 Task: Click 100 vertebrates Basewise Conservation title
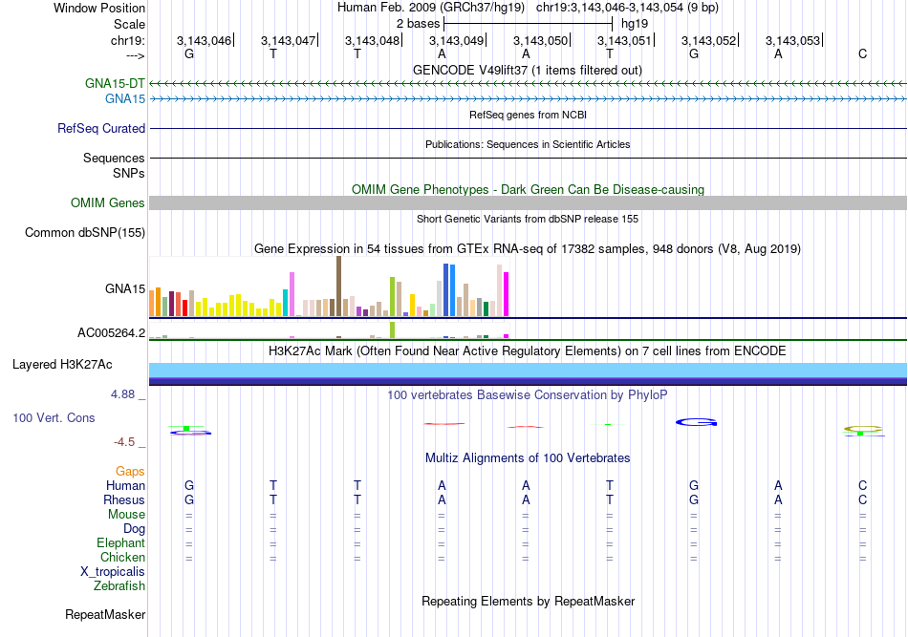pyautogui.click(x=528, y=395)
